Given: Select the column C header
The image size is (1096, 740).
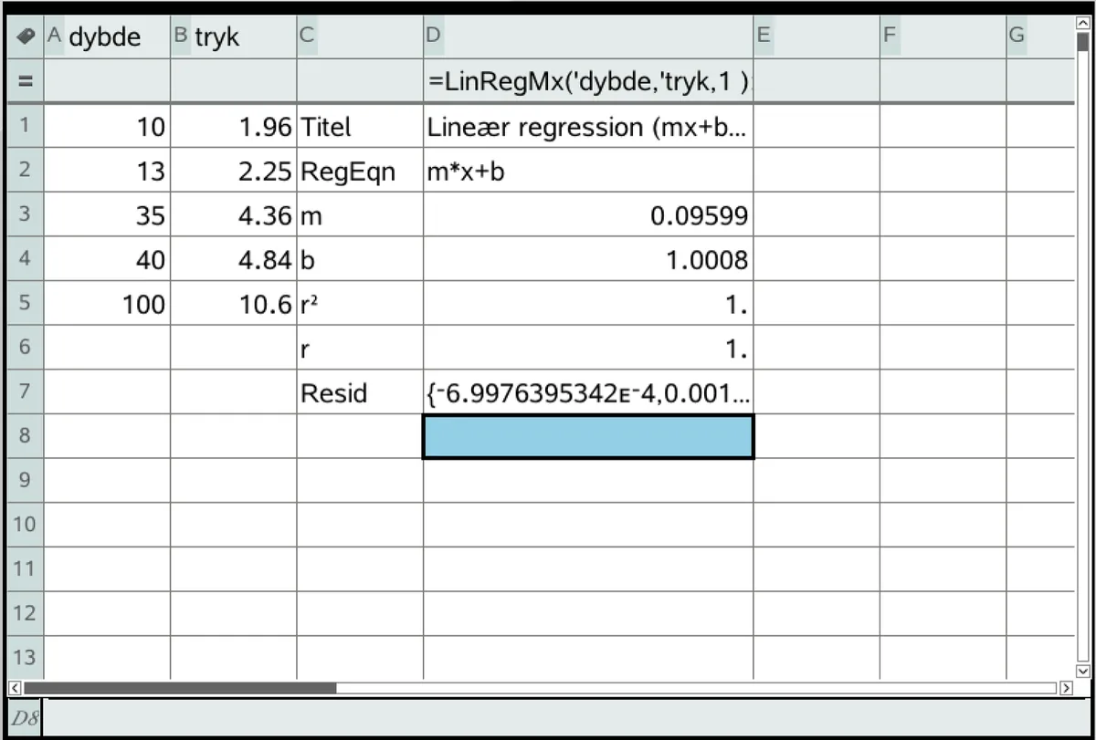Looking at the screenshot, I should coord(359,37).
